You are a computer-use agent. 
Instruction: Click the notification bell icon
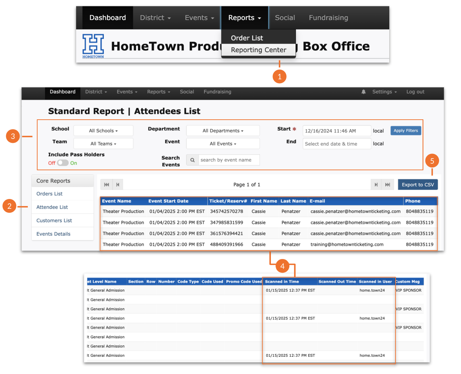[363, 92]
